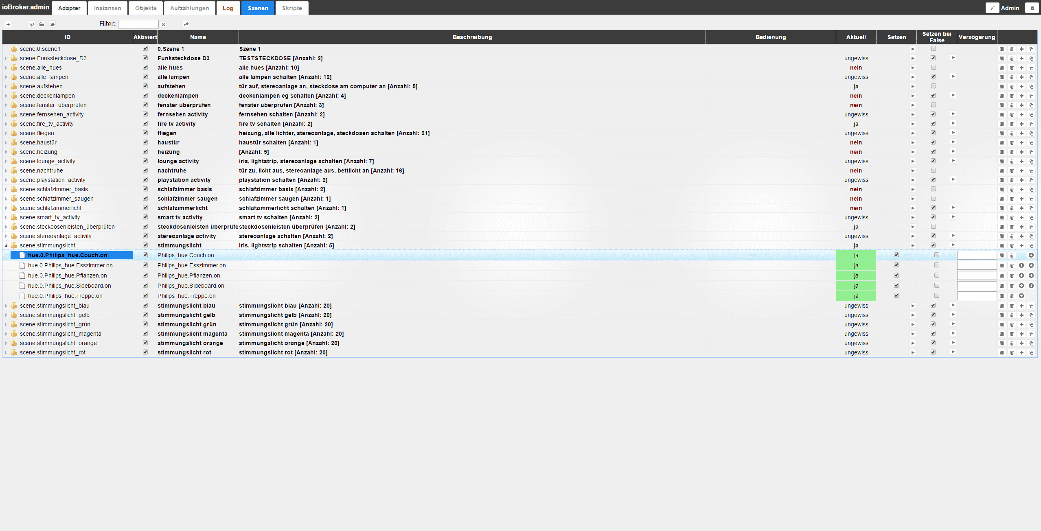Screen dimensions: 1041x531
Task: Switch to the Skripte tab
Action: (292, 8)
